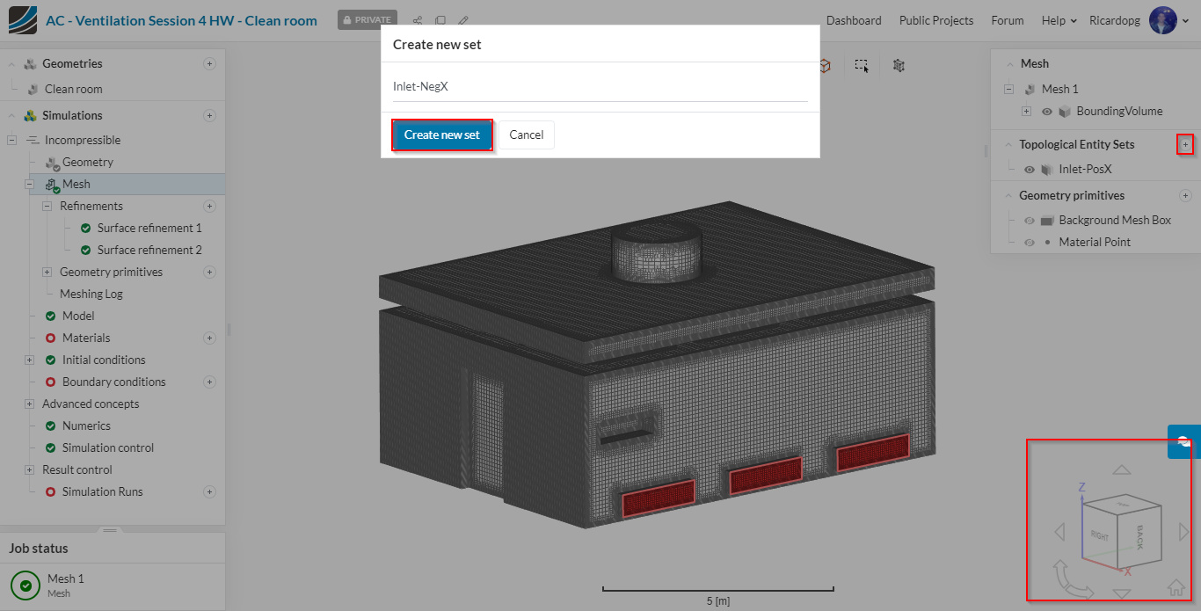Click the RIGHT face of the view cube

point(1099,535)
